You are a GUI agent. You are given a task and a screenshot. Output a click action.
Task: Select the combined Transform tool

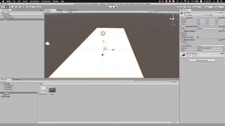pos(22,7)
